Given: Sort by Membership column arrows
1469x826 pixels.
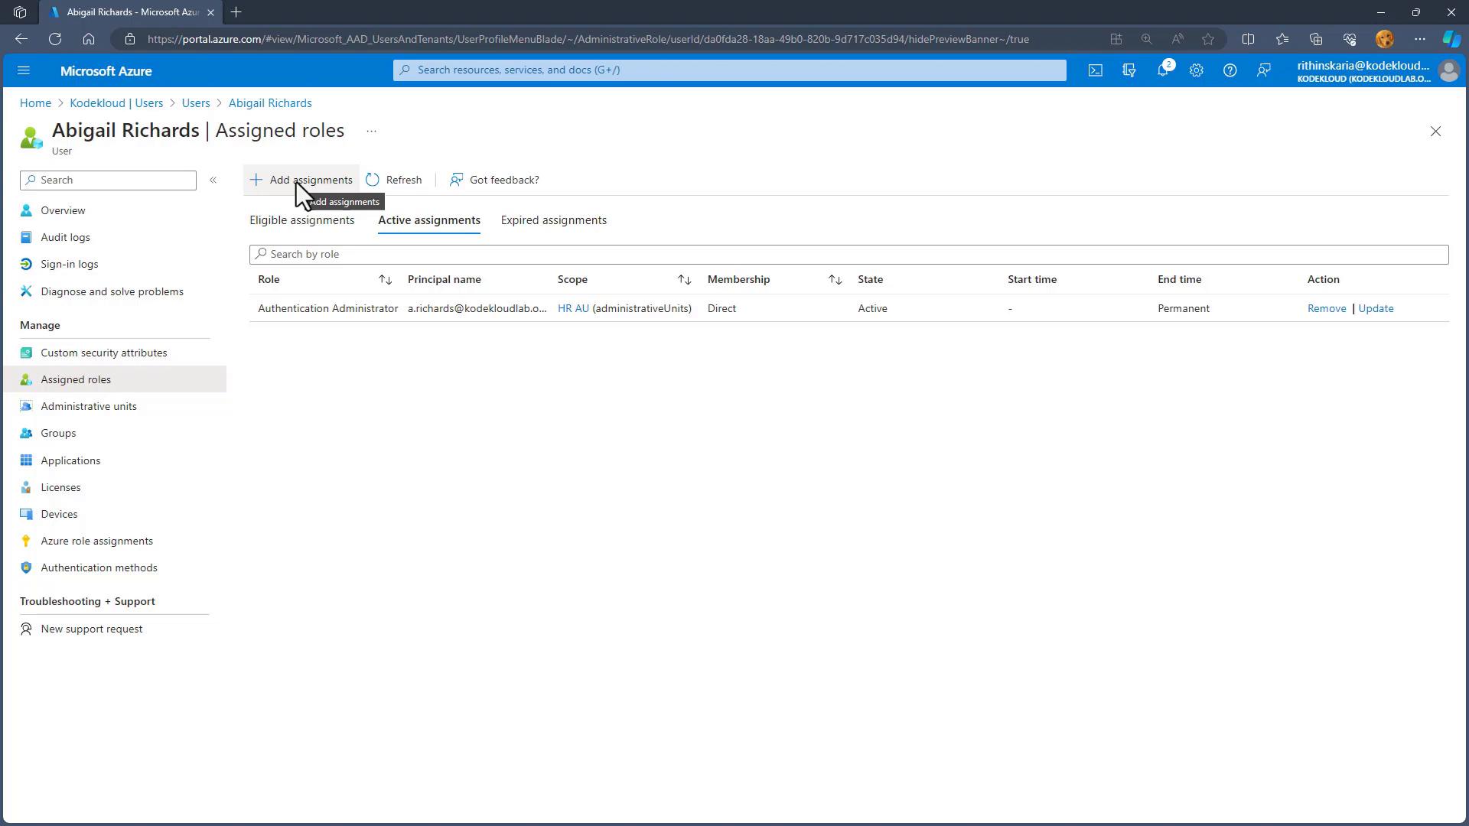Looking at the screenshot, I should [x=835, y=280].
